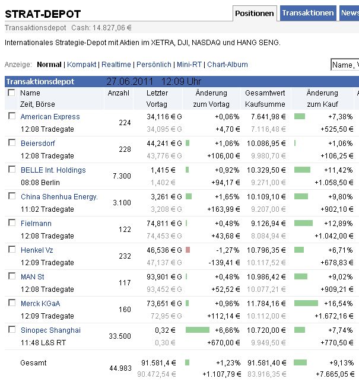
Task: Open the China Shenhua Energy link
Action: pos(59,197)
